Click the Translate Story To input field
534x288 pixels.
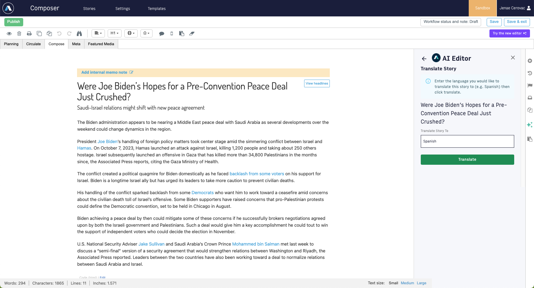pyautogui.click(x=467, y=141)
